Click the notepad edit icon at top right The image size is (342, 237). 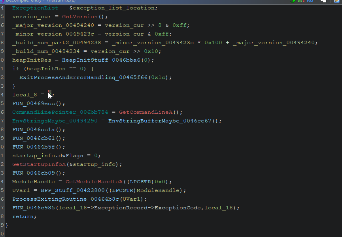pos(336,1)
